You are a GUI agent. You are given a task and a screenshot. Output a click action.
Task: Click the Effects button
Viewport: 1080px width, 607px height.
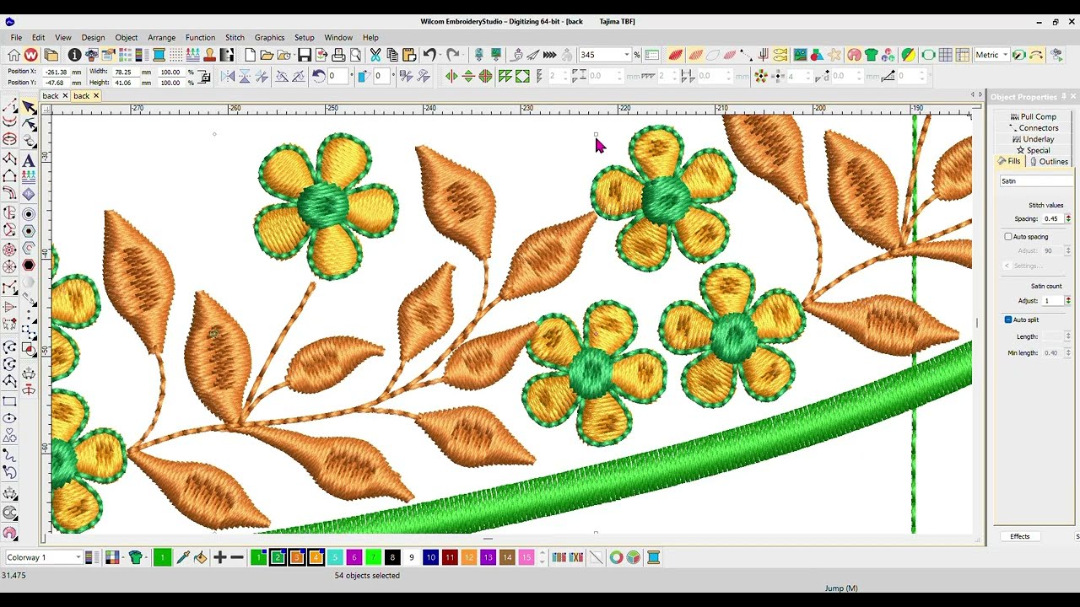point(1020,536)
